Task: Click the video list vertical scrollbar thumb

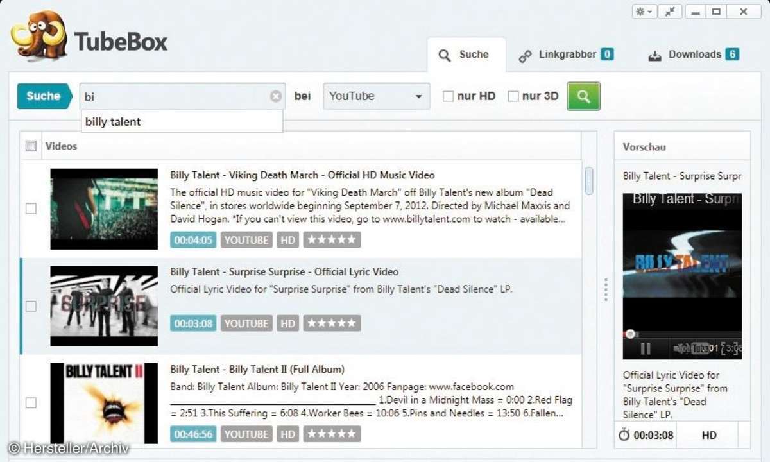Action: 589,181
